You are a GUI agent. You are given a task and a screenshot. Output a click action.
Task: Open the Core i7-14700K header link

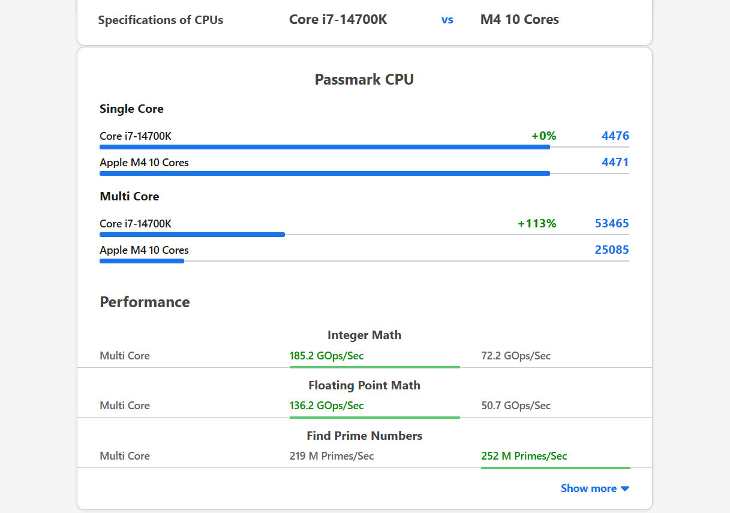click(338, 19)
